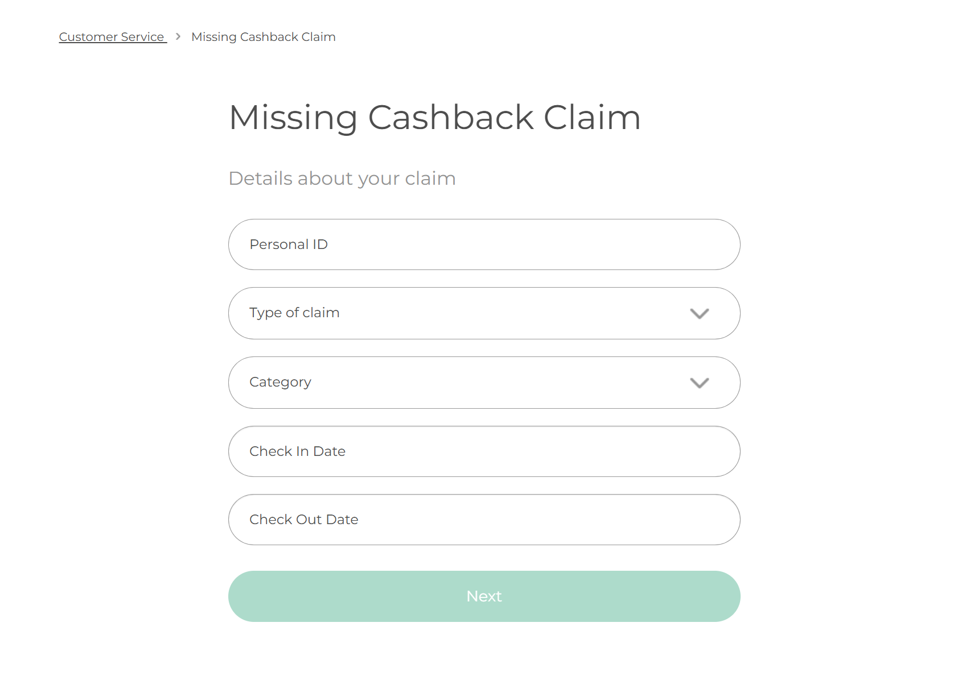974x689 pixels.
Task: Click the Category chevron icon
Action: [701, 383]
